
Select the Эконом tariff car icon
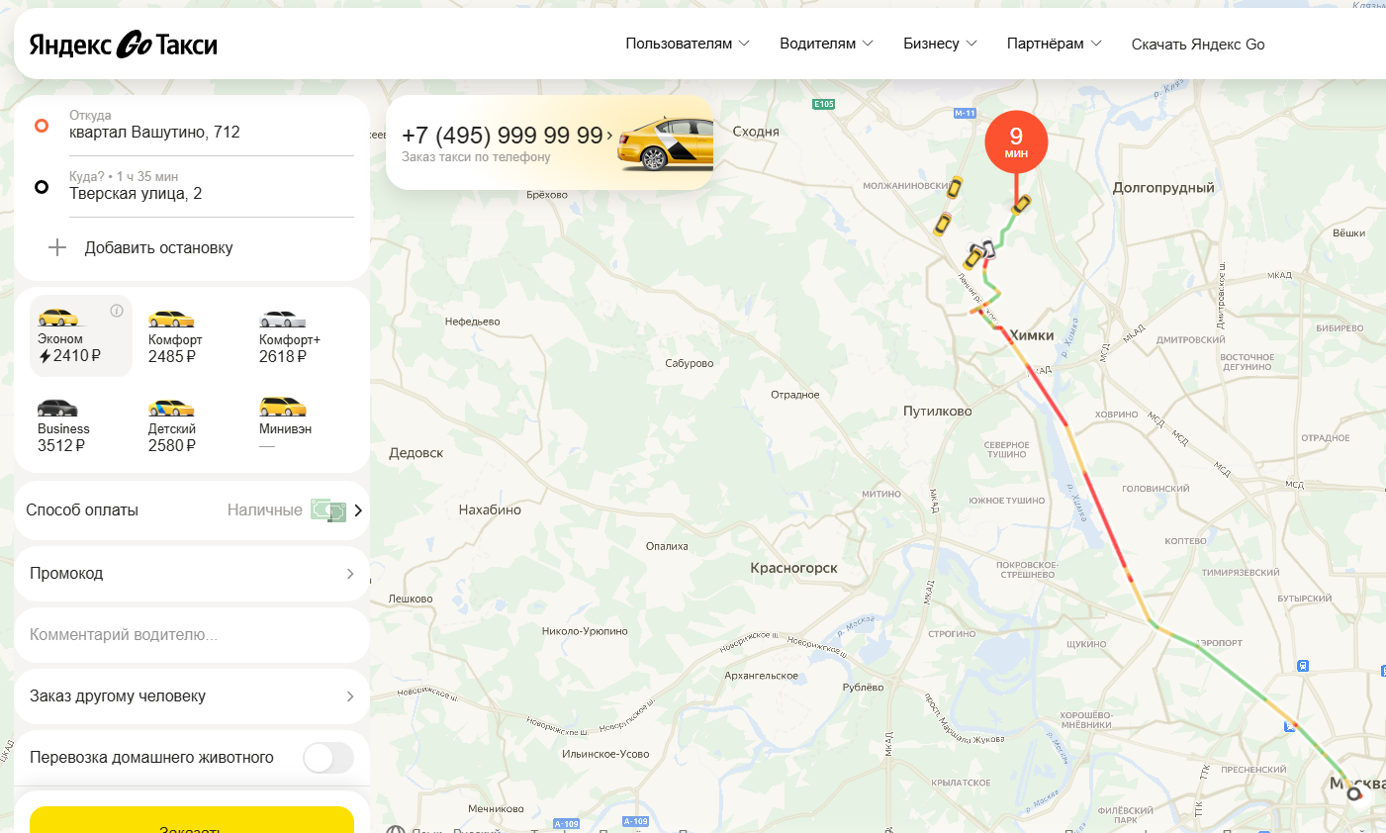pos(58,317)
